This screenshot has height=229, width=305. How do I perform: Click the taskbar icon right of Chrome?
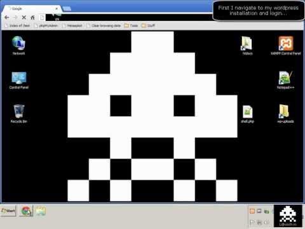(41, 211)
